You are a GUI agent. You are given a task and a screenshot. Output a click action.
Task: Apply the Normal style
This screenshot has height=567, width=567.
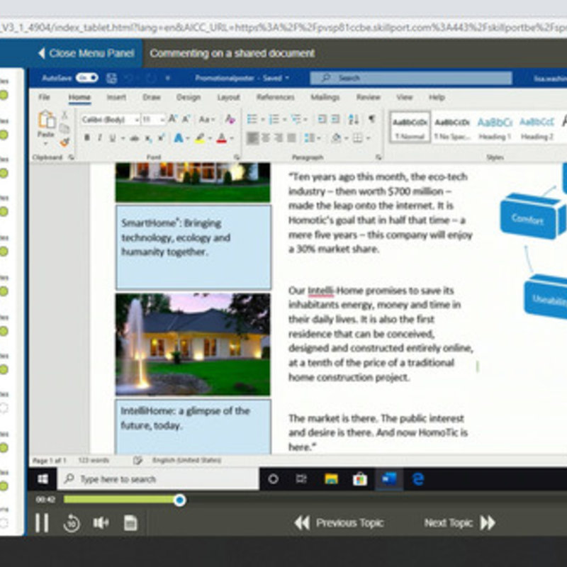click(410, 128)
